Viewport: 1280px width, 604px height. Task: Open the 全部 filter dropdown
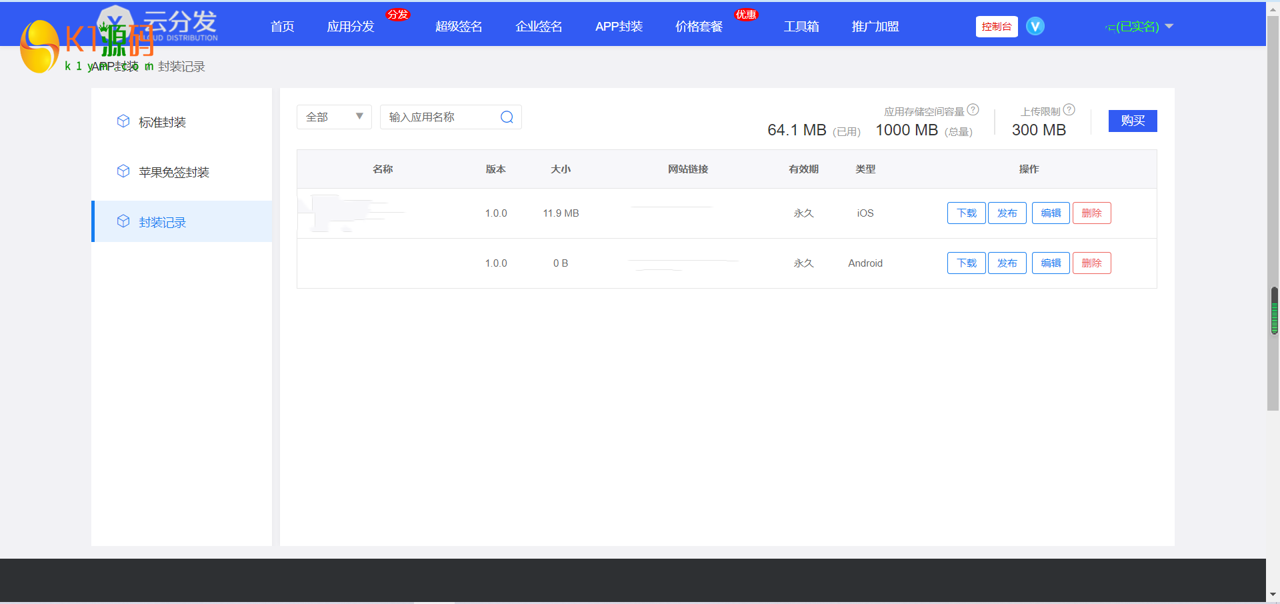[333, 117]
